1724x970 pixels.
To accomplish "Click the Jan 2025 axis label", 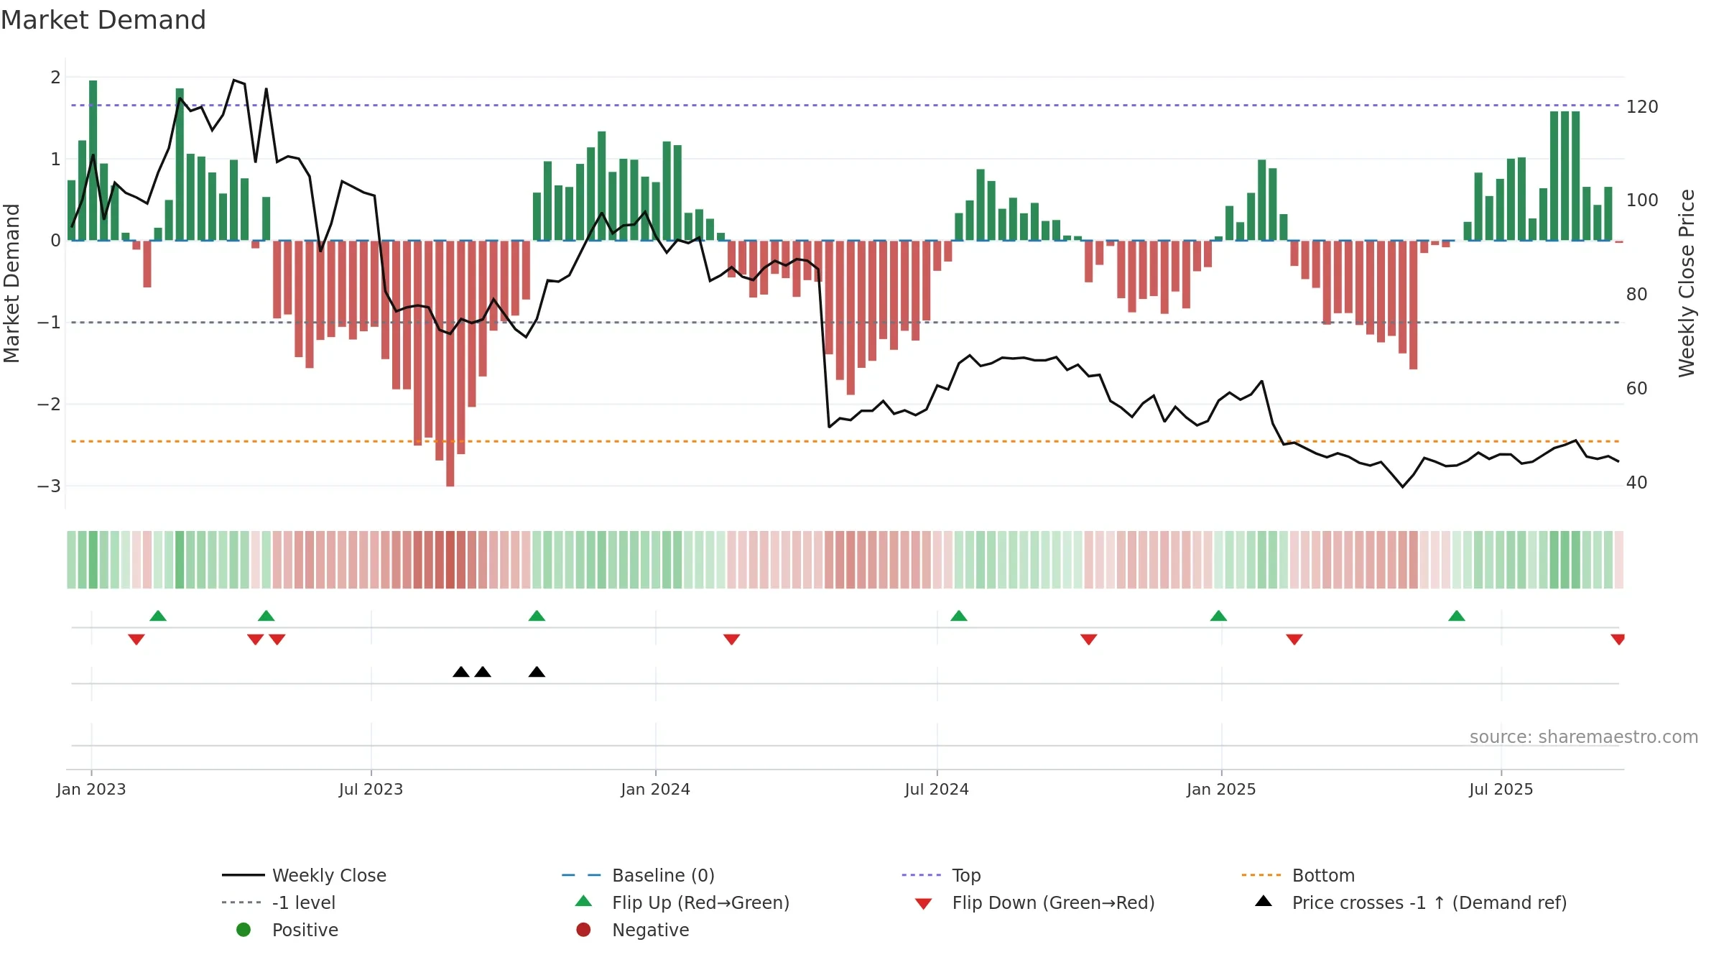I will [x=1221, y=790].
